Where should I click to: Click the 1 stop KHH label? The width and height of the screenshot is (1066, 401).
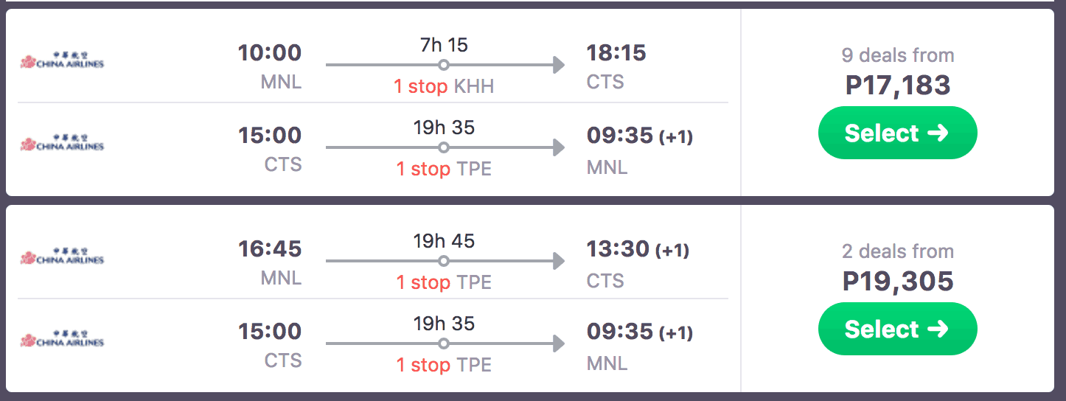pos(444,86)
